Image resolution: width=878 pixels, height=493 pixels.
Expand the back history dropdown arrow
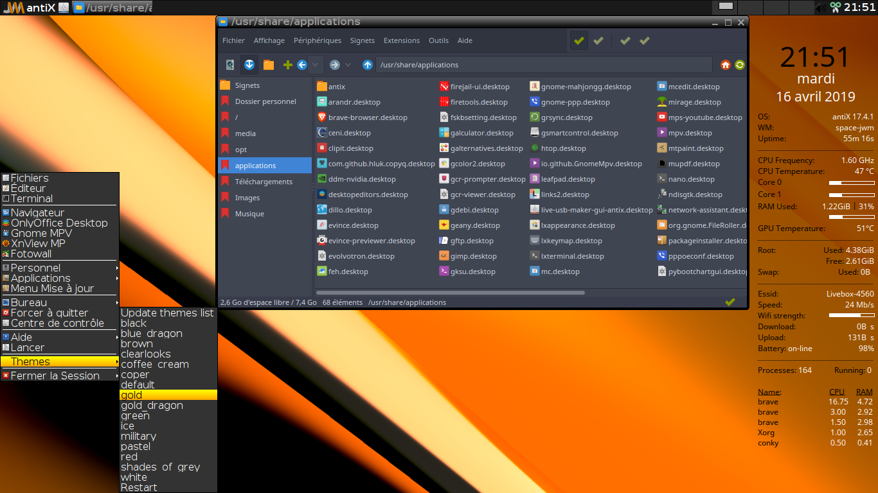(x=316, y=65)
